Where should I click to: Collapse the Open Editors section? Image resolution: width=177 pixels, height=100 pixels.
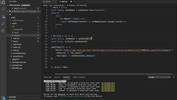(x=8, y=5)
